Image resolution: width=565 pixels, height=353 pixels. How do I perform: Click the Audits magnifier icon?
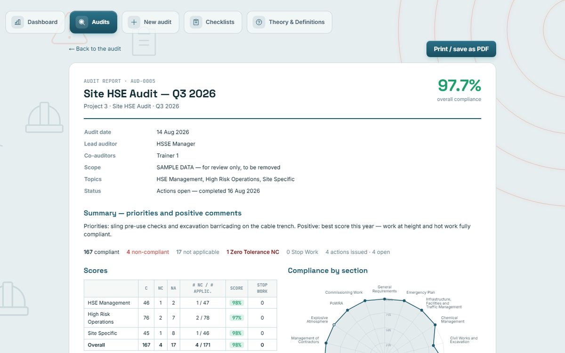click(82, 22)
